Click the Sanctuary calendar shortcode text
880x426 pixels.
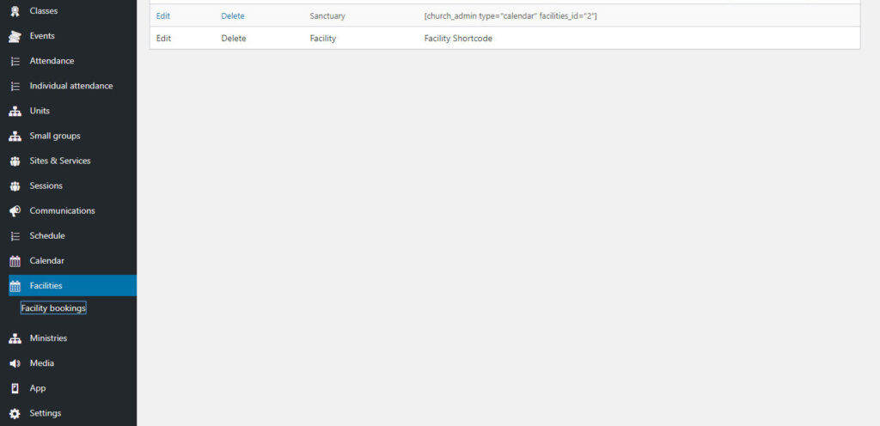(510, 15)
